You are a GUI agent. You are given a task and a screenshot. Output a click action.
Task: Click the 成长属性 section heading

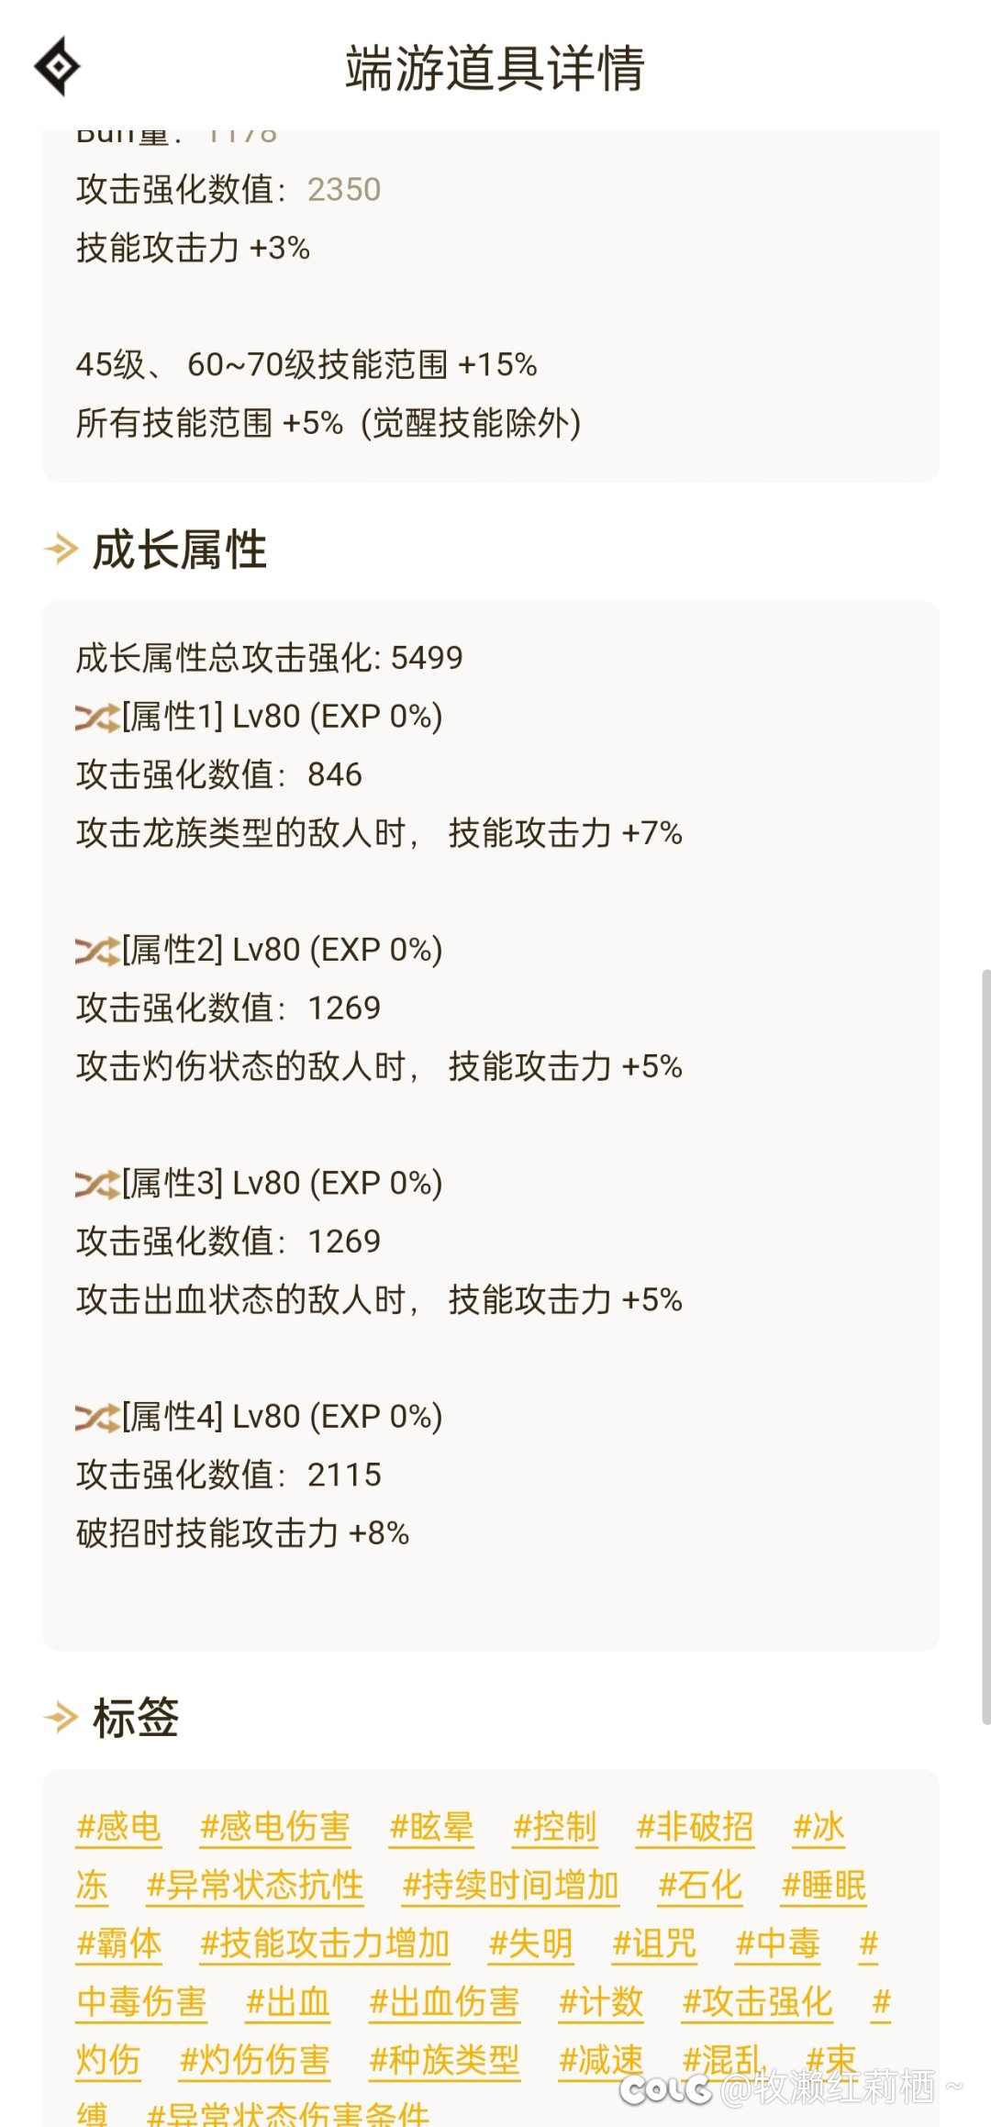tap(180, 550)
